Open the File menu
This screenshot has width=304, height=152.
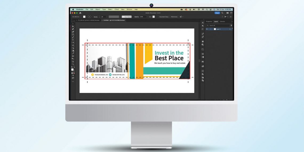click(87, 9)
